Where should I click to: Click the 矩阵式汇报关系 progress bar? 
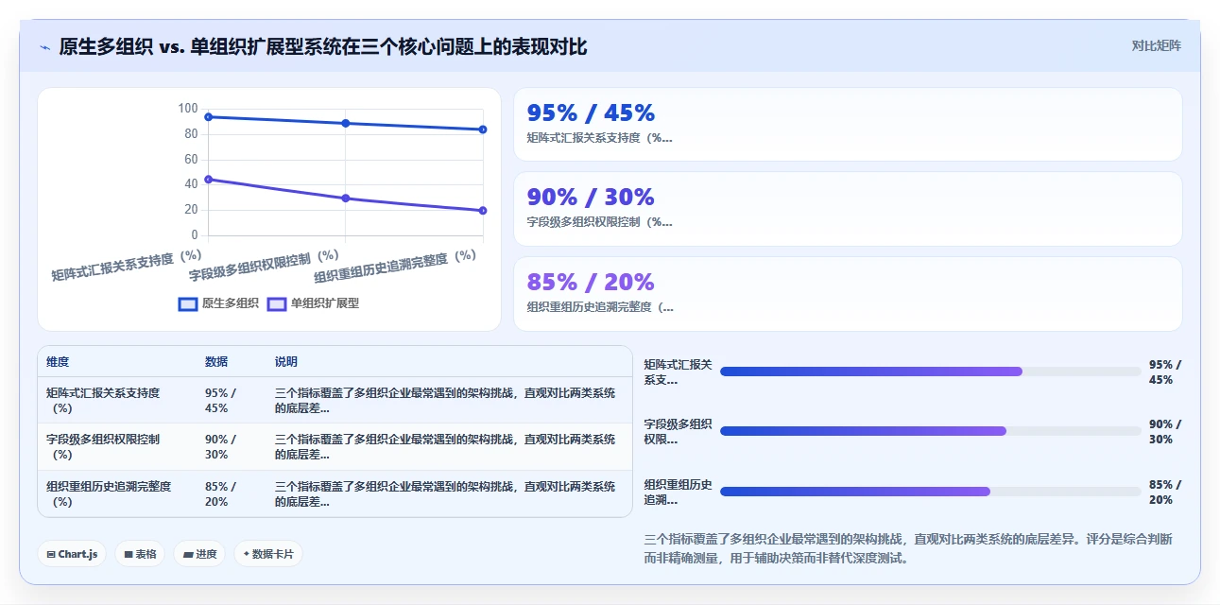tap(930, 372)
